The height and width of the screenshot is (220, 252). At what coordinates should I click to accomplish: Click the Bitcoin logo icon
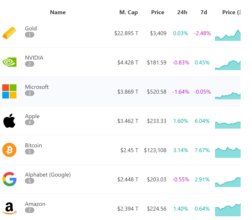(x=9, y=150)
